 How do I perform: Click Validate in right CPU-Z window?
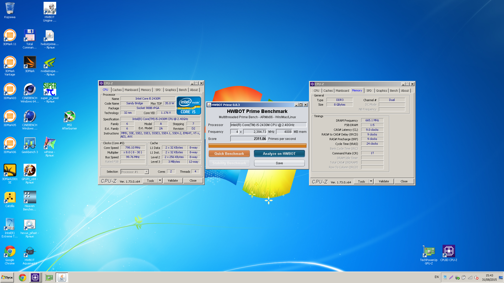pyautogui.click(x=384, y=181)
